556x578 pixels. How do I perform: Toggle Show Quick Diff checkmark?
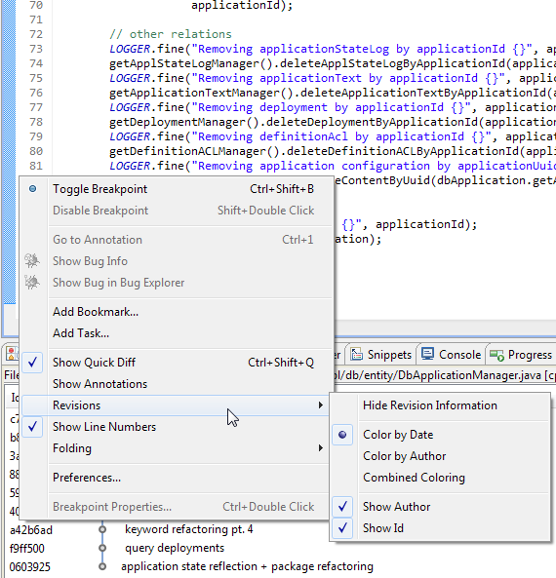click(32, 363)
